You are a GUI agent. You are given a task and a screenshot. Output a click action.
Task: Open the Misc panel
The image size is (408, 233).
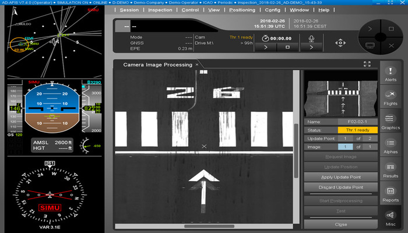(391, 218)
